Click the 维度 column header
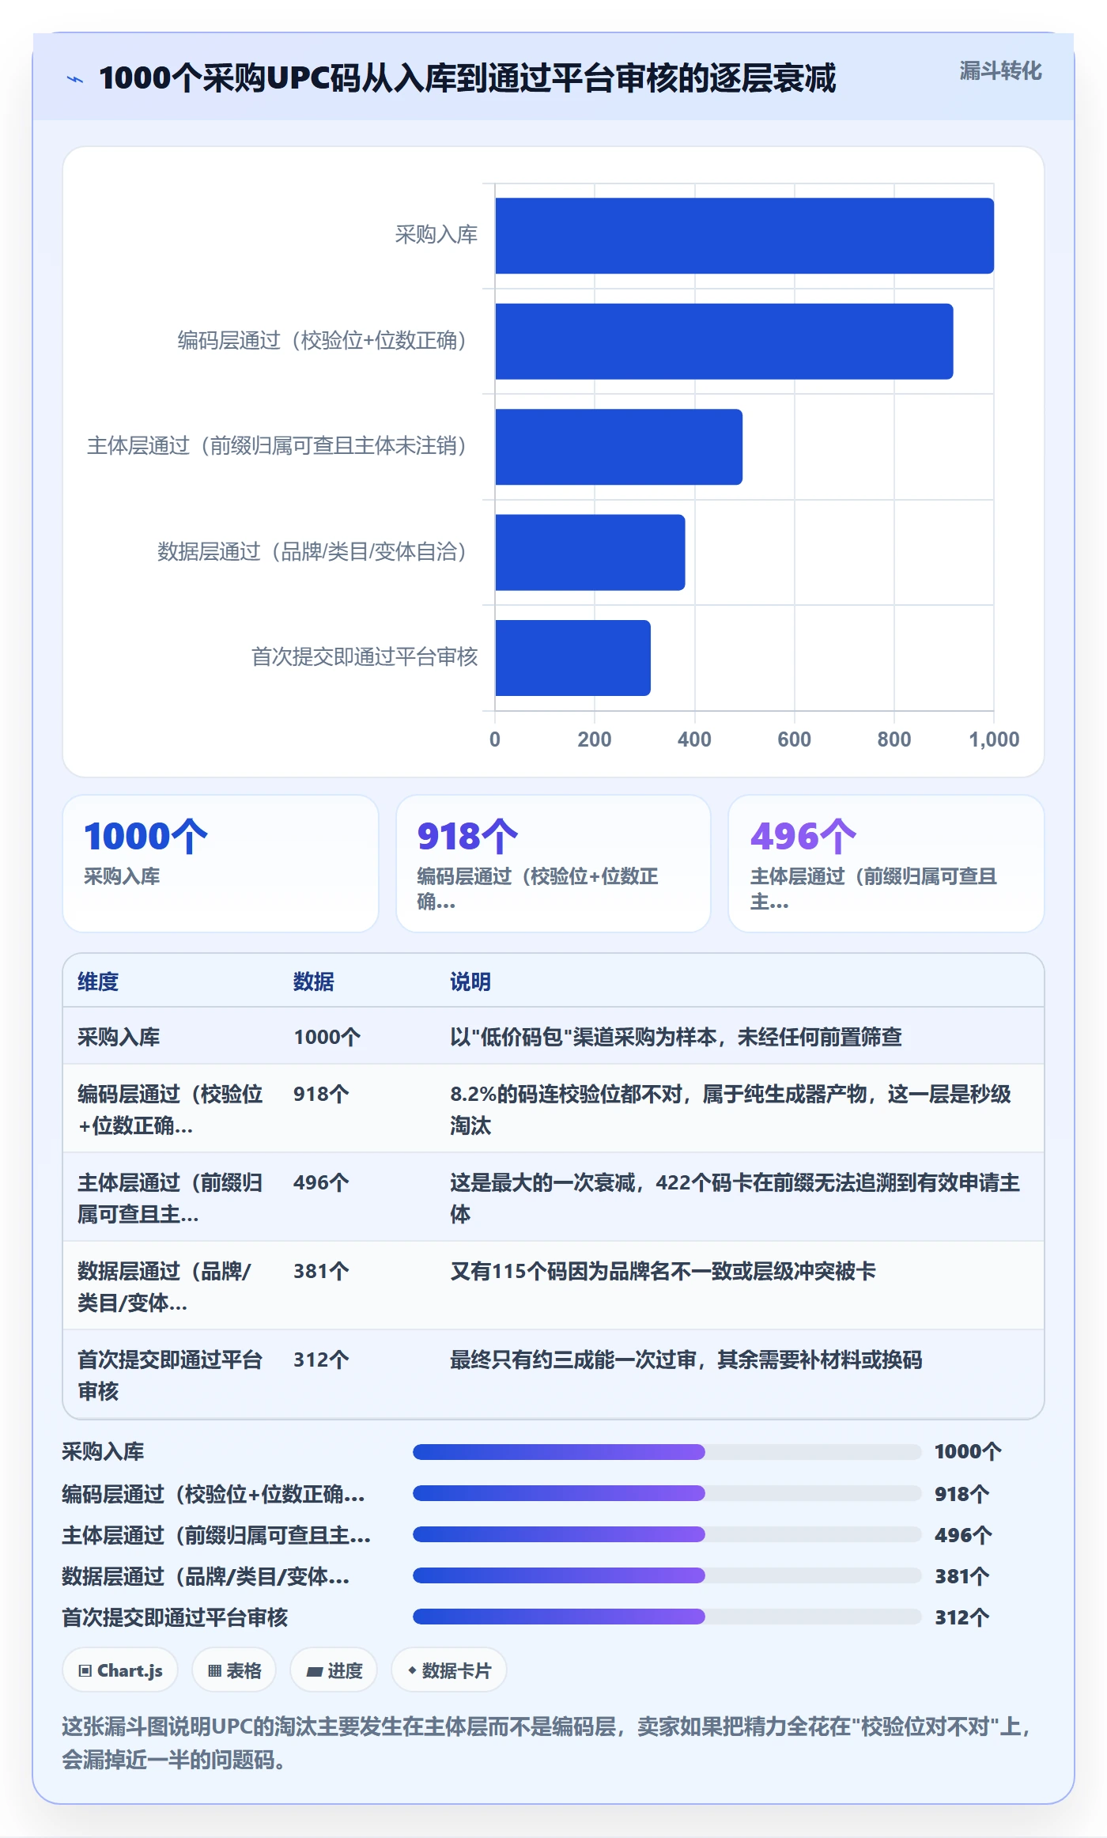Image resolution: width=1107 pixels, height=1838 pixels. (x=98, y=981)
